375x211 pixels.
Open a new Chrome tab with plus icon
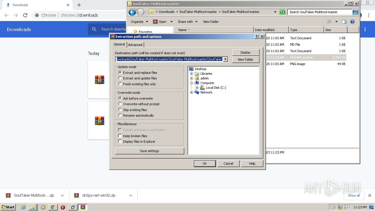tap(79, 5)
